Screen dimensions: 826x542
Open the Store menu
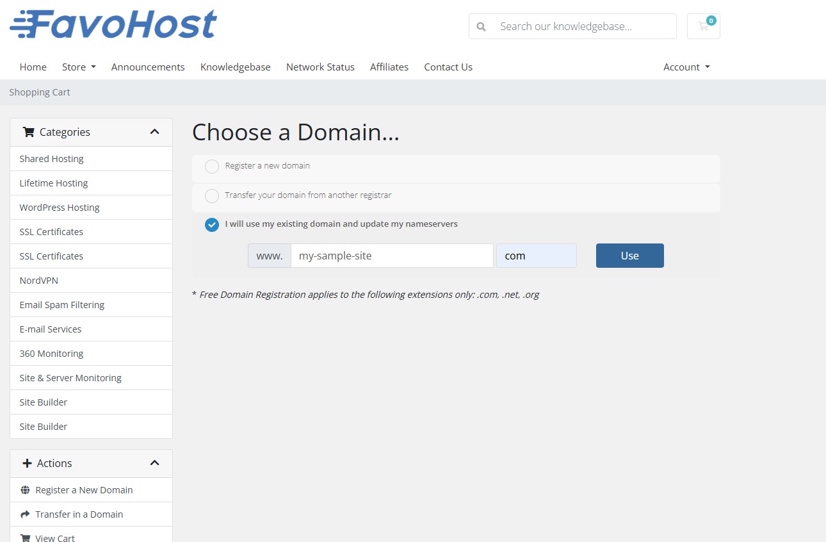78,67
